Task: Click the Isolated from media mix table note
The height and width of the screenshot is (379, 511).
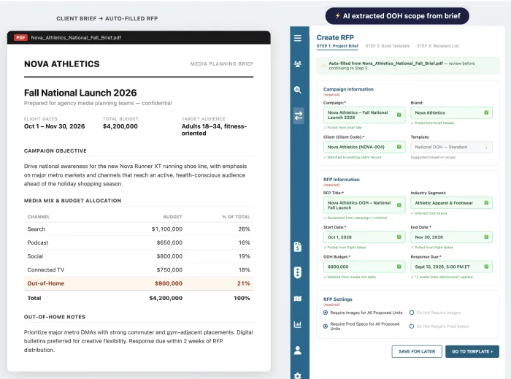Action: pos(350,277)
